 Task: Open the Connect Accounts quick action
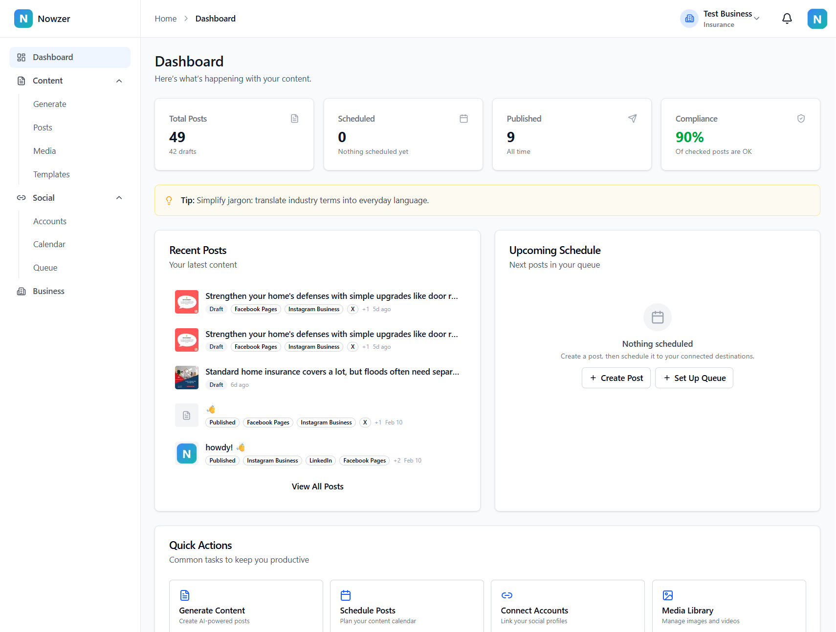[x=568, y=606]
